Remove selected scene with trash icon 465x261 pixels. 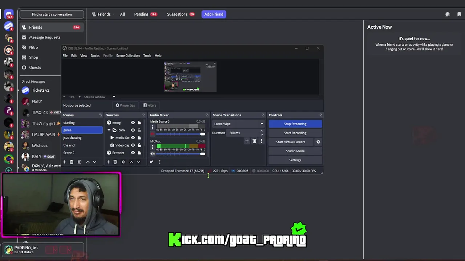tap(72, 162)
